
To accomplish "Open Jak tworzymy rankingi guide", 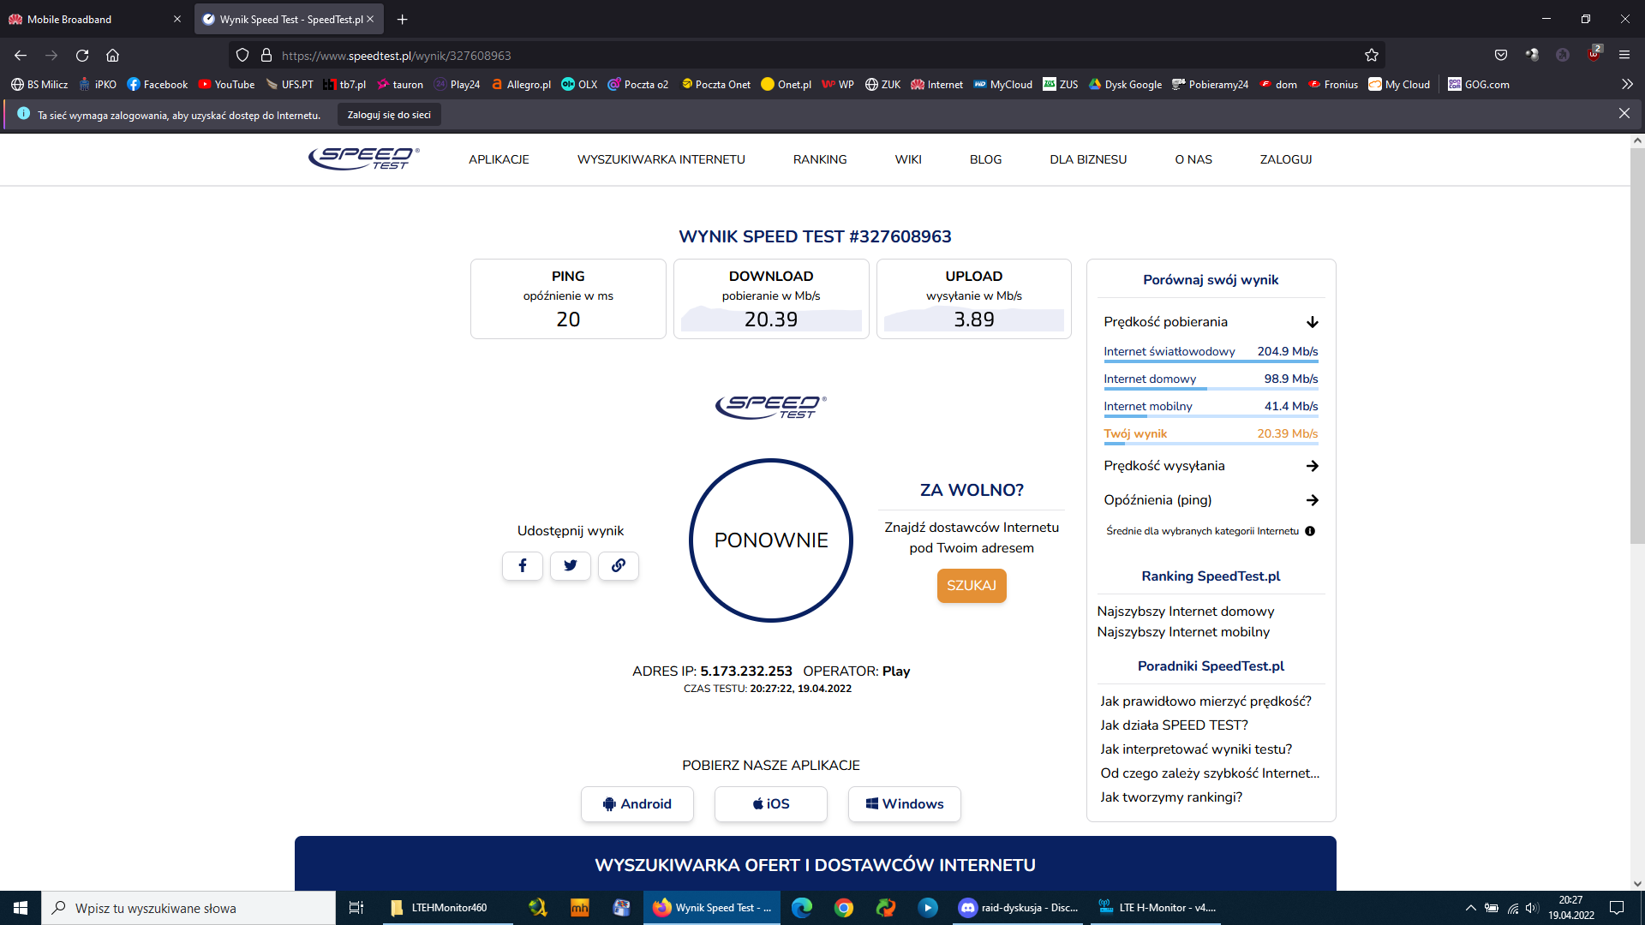I will click(x=1171, y=797).
